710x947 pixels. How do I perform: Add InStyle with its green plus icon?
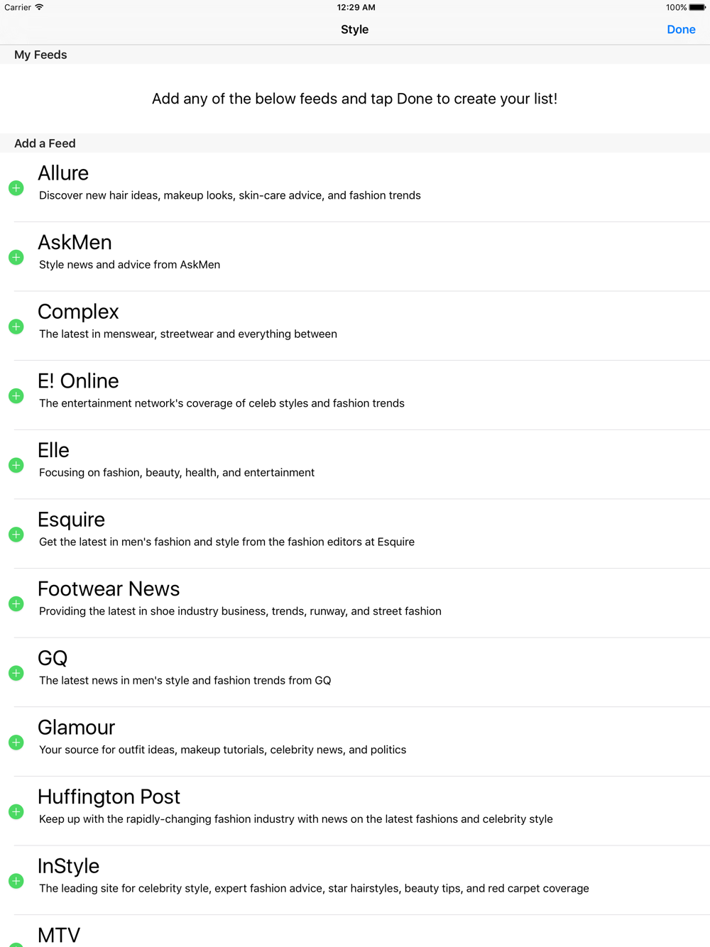[16, 881]
